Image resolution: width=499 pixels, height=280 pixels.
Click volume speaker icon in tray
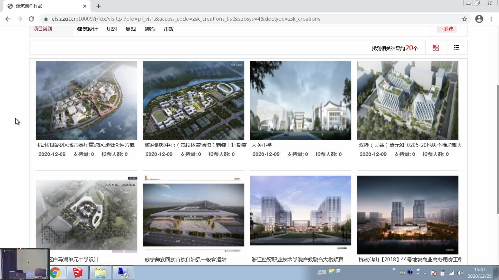click(460, 273)
